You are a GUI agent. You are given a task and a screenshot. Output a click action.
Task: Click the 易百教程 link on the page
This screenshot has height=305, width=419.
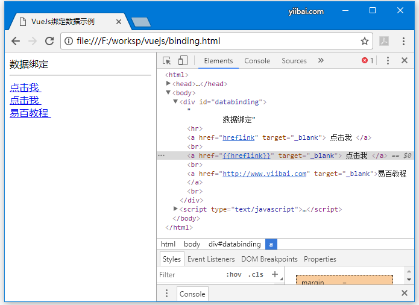29,113
